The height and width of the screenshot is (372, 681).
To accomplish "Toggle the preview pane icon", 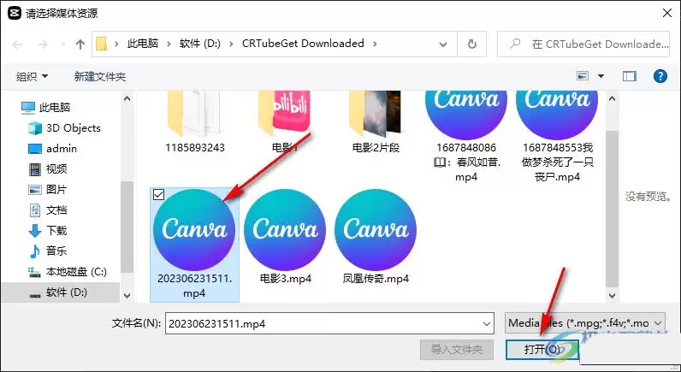I will [x=630, y=76].
